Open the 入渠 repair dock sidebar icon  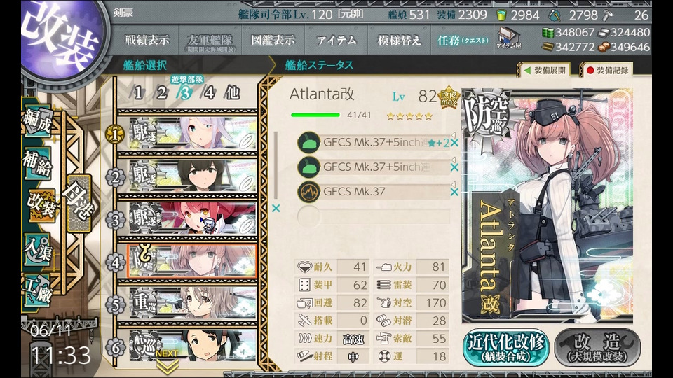click(x=39, y=251)
